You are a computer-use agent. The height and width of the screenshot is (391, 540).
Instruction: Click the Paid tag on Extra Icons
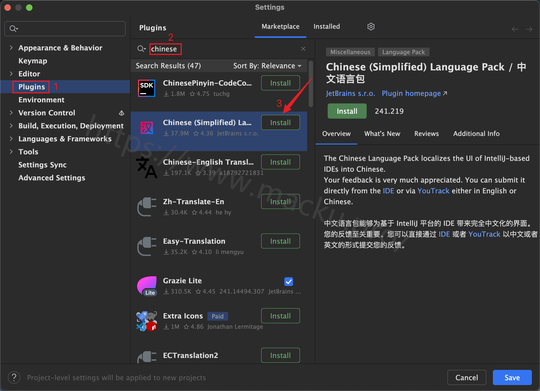coord(217,316)
